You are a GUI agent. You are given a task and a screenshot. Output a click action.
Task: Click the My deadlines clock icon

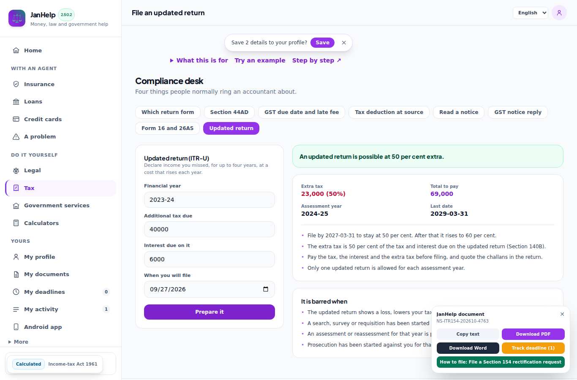16,292
